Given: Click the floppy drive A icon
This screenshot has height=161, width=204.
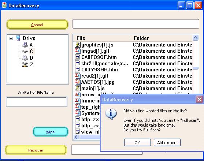Looking at the screenshot, I should pyautogui.click(x=25, y=45).
